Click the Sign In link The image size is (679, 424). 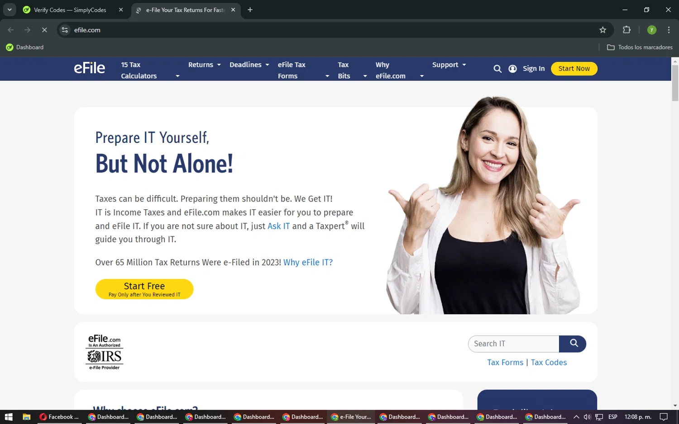tap(534, 69)
